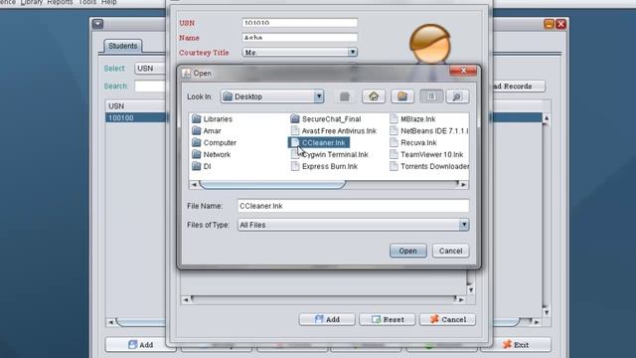Select the SecureChat_Final folder
Image resolution: width=636 pixels, height=358 pixels.
pyautogui.click(x=326, y=119)
